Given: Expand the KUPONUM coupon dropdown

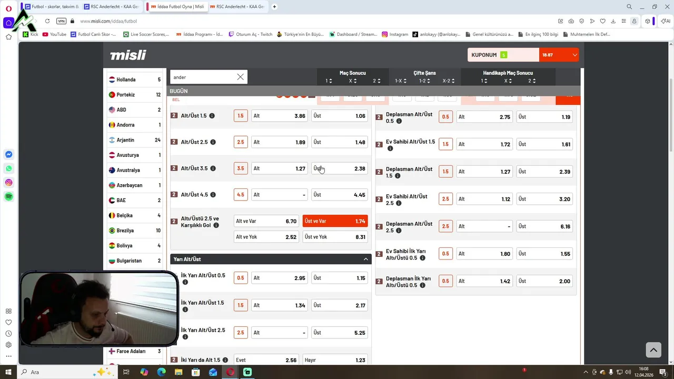Looking at the screenshot, I should point(574,55).
